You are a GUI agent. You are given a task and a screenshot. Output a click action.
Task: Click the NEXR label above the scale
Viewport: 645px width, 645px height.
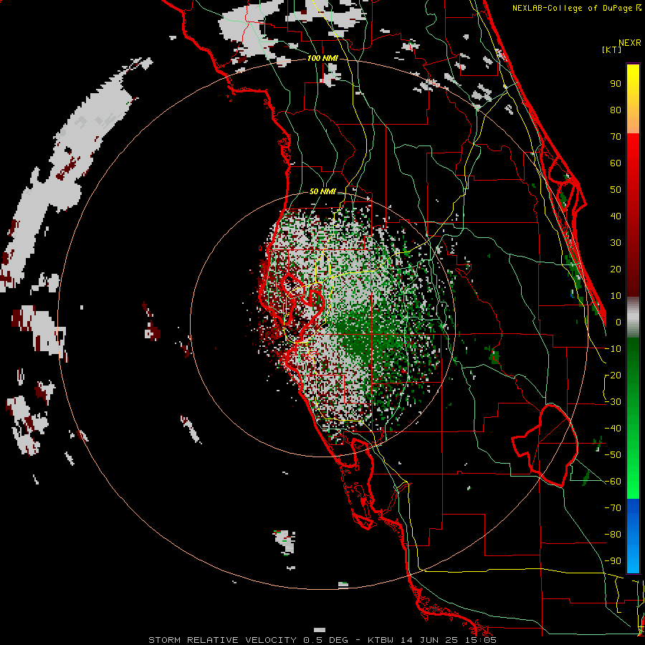tap(630, 43)
